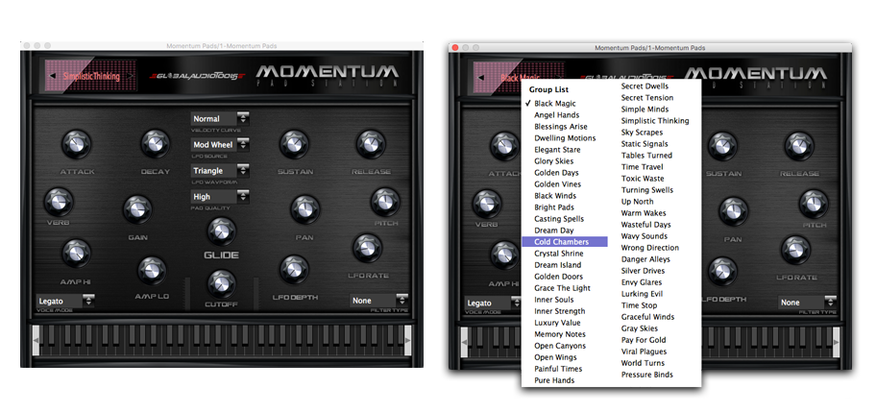This screenshot has width=876, height=413.
Task: Click the LFO Rate knob in right window
Action: click(795, 250)
